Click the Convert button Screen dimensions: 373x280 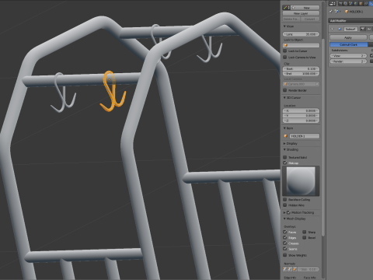click(x=310, y=19)
